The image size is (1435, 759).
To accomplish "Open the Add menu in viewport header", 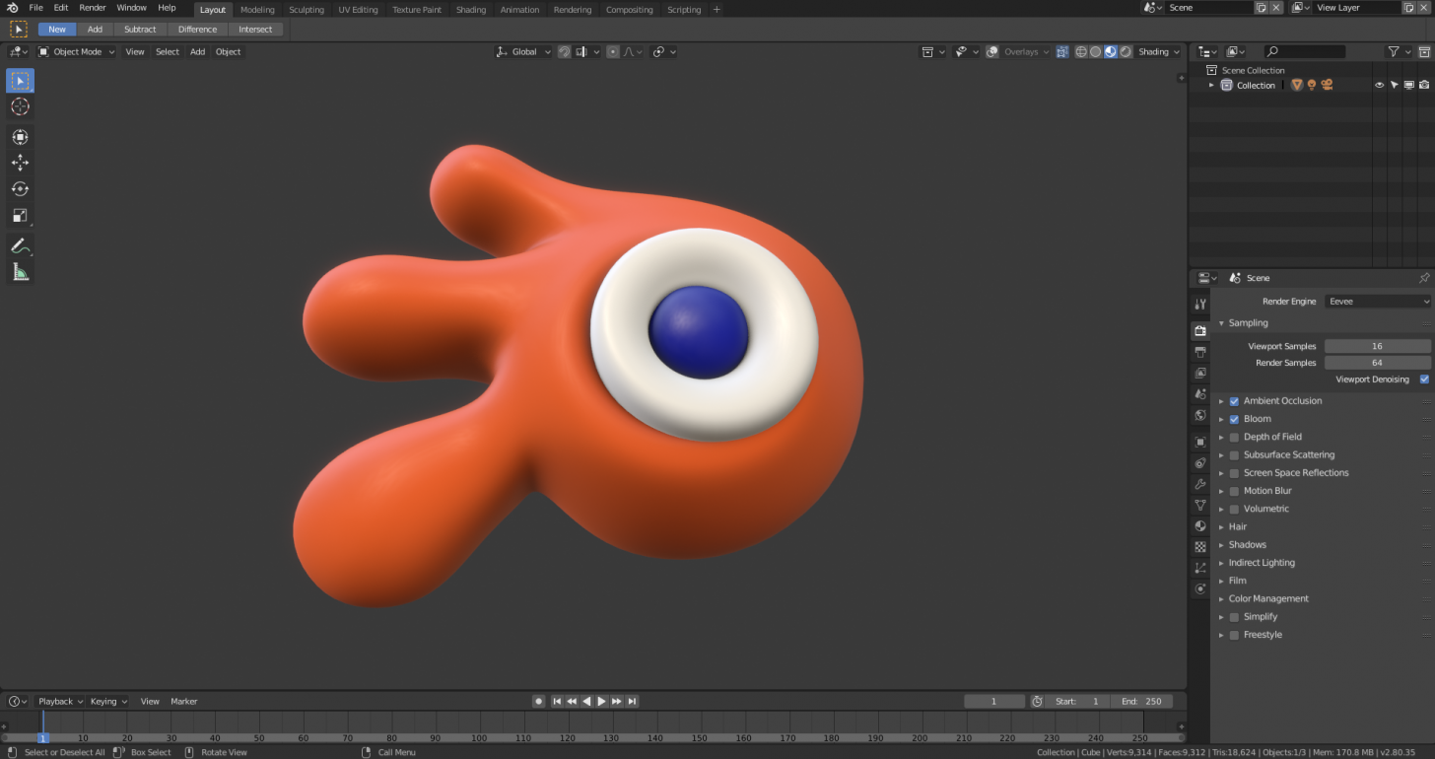I will coord(197,52).
